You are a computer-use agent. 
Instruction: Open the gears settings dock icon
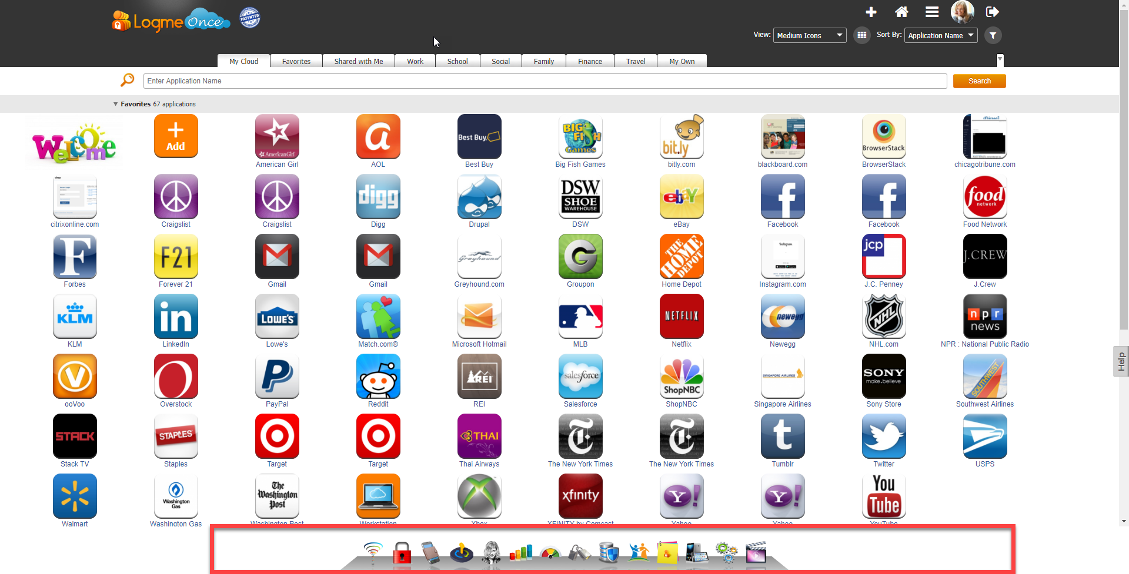[x=727, y=553]
